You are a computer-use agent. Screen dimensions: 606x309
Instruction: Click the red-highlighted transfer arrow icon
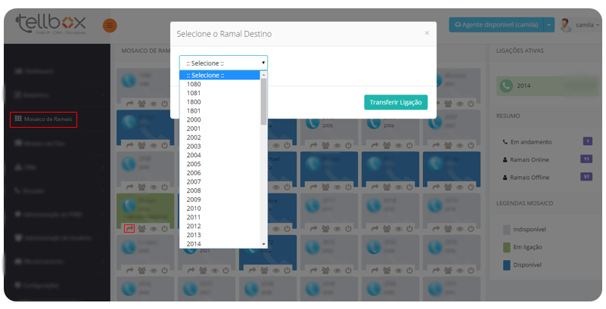point(129,228)
